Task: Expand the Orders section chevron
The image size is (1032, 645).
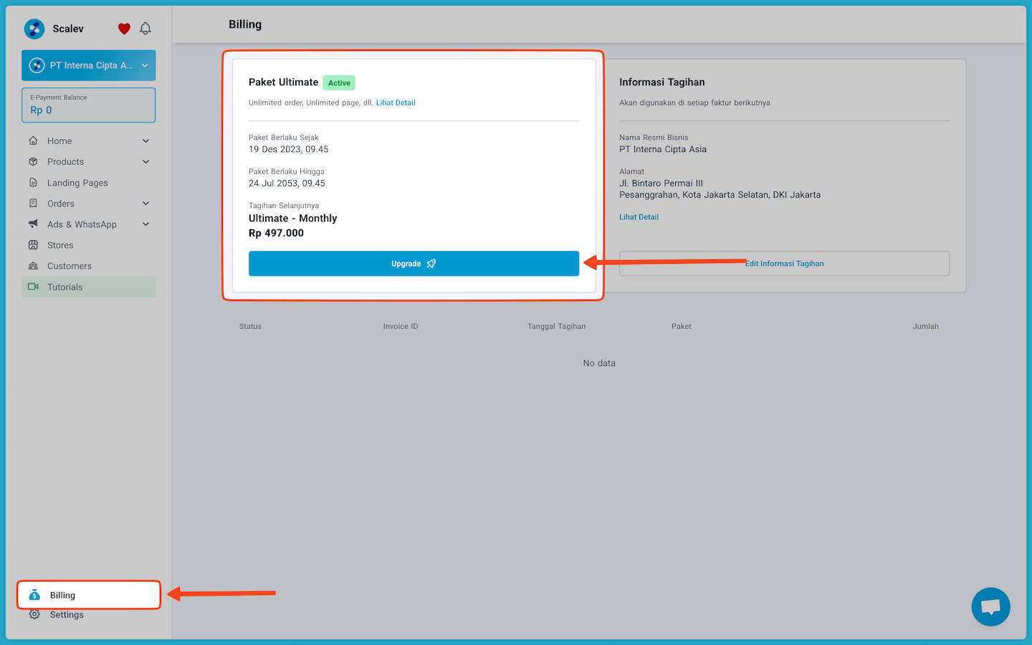Action: click(x=145, y=203)
